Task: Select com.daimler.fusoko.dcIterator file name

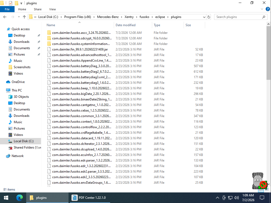Action: point(82,144)
